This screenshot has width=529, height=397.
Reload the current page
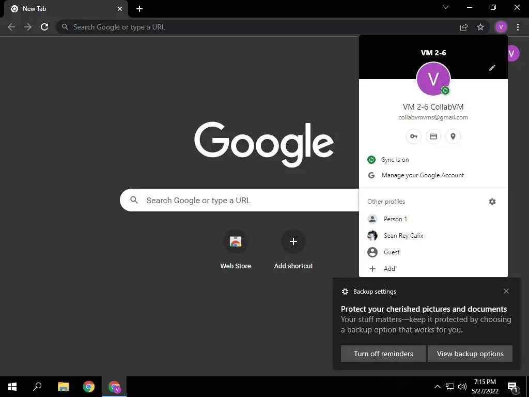tap(44, 27)
